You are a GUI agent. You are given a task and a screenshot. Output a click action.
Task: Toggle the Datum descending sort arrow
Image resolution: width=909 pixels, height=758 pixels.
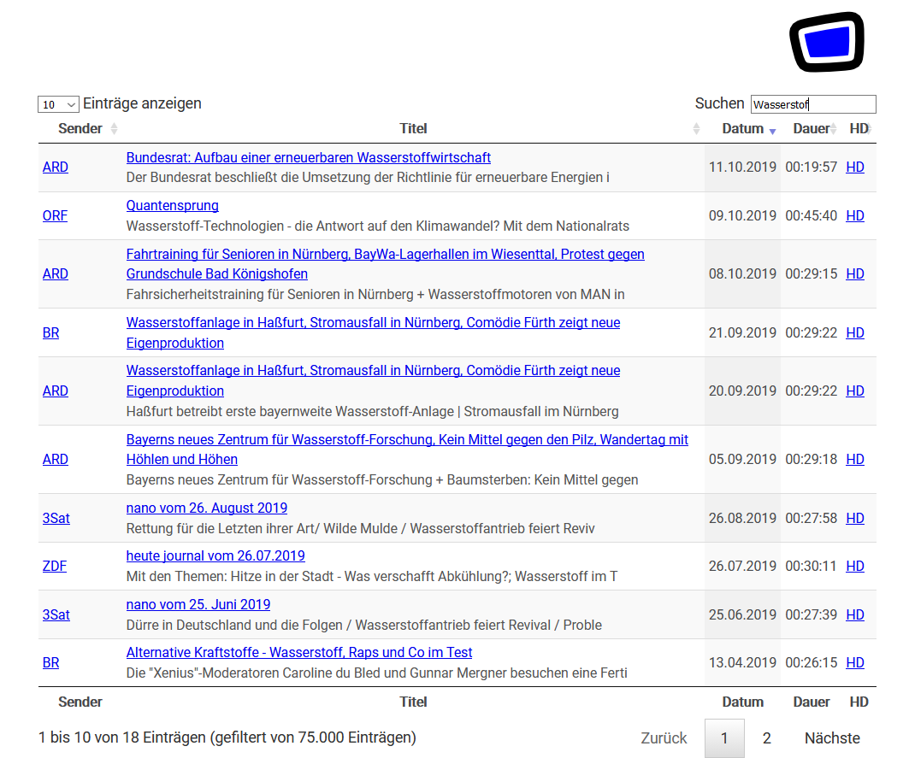coord(772,131)
